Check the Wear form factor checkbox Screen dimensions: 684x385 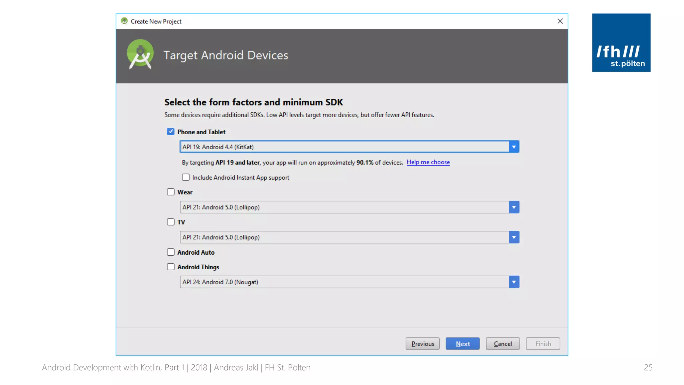point(171,192)
